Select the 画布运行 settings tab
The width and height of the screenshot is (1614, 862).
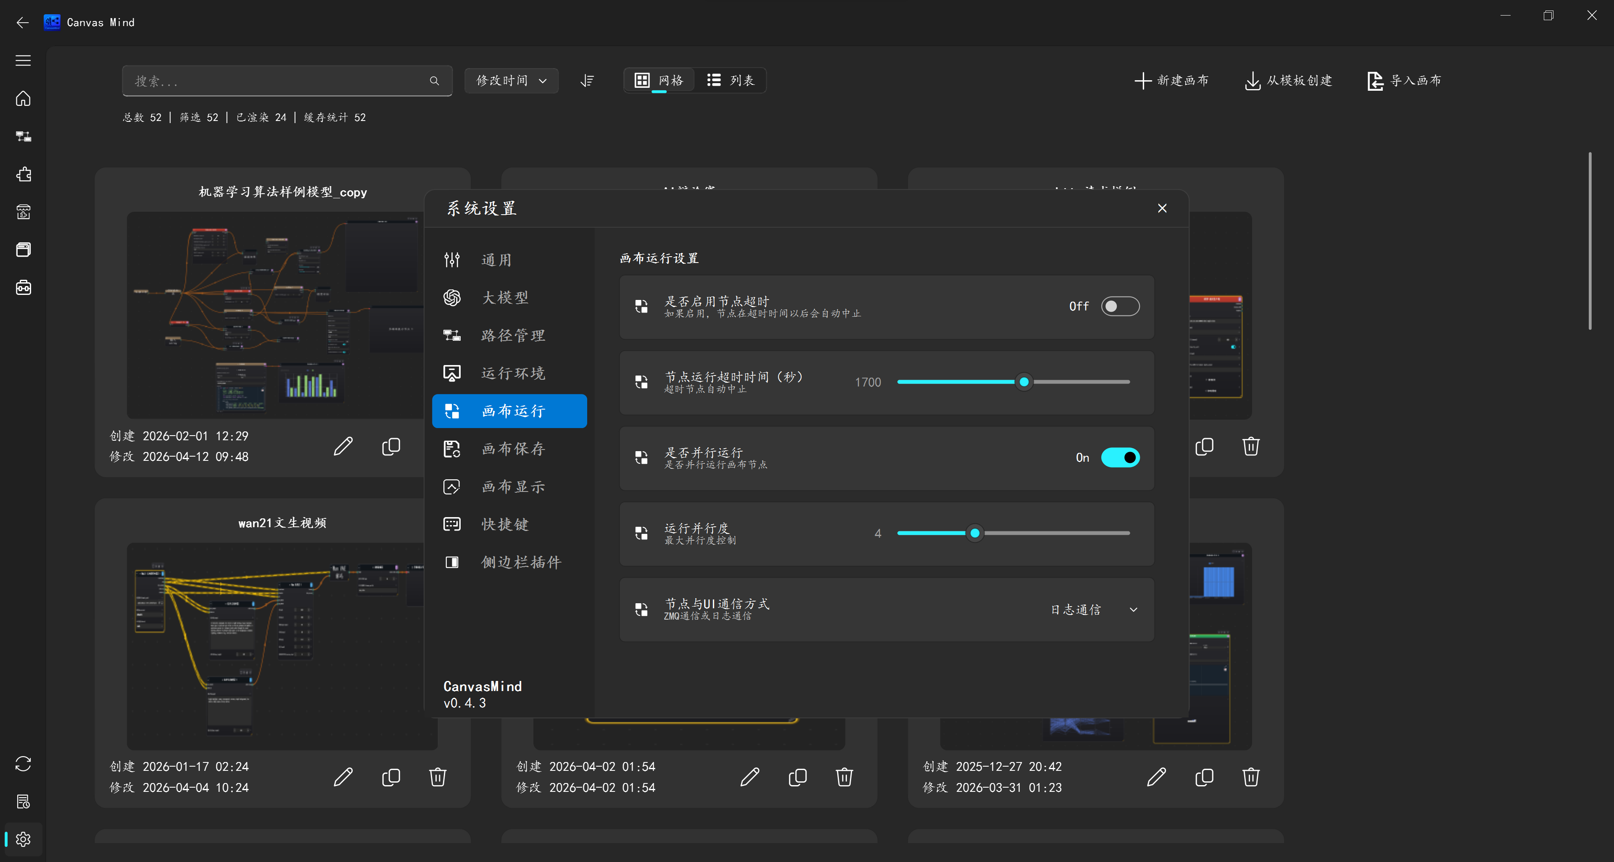(x=509, y=411)
